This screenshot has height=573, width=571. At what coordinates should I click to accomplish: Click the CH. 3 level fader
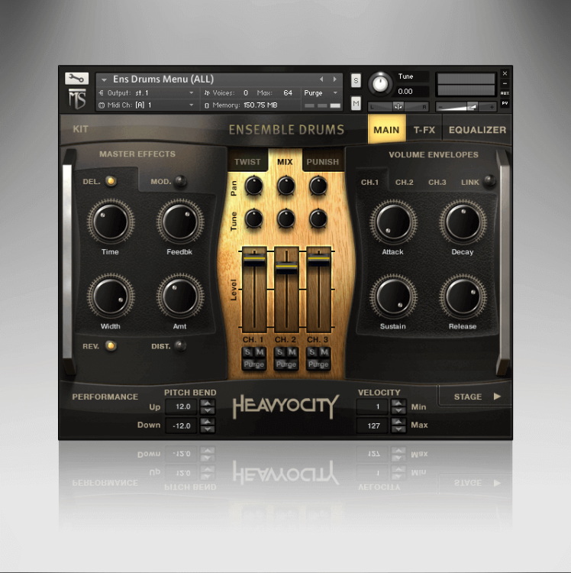coord(319,260)
